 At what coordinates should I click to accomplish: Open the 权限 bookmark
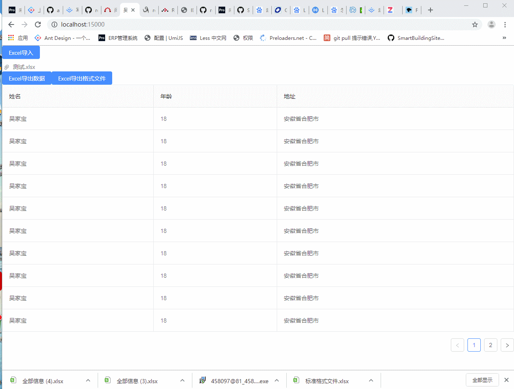243,38
